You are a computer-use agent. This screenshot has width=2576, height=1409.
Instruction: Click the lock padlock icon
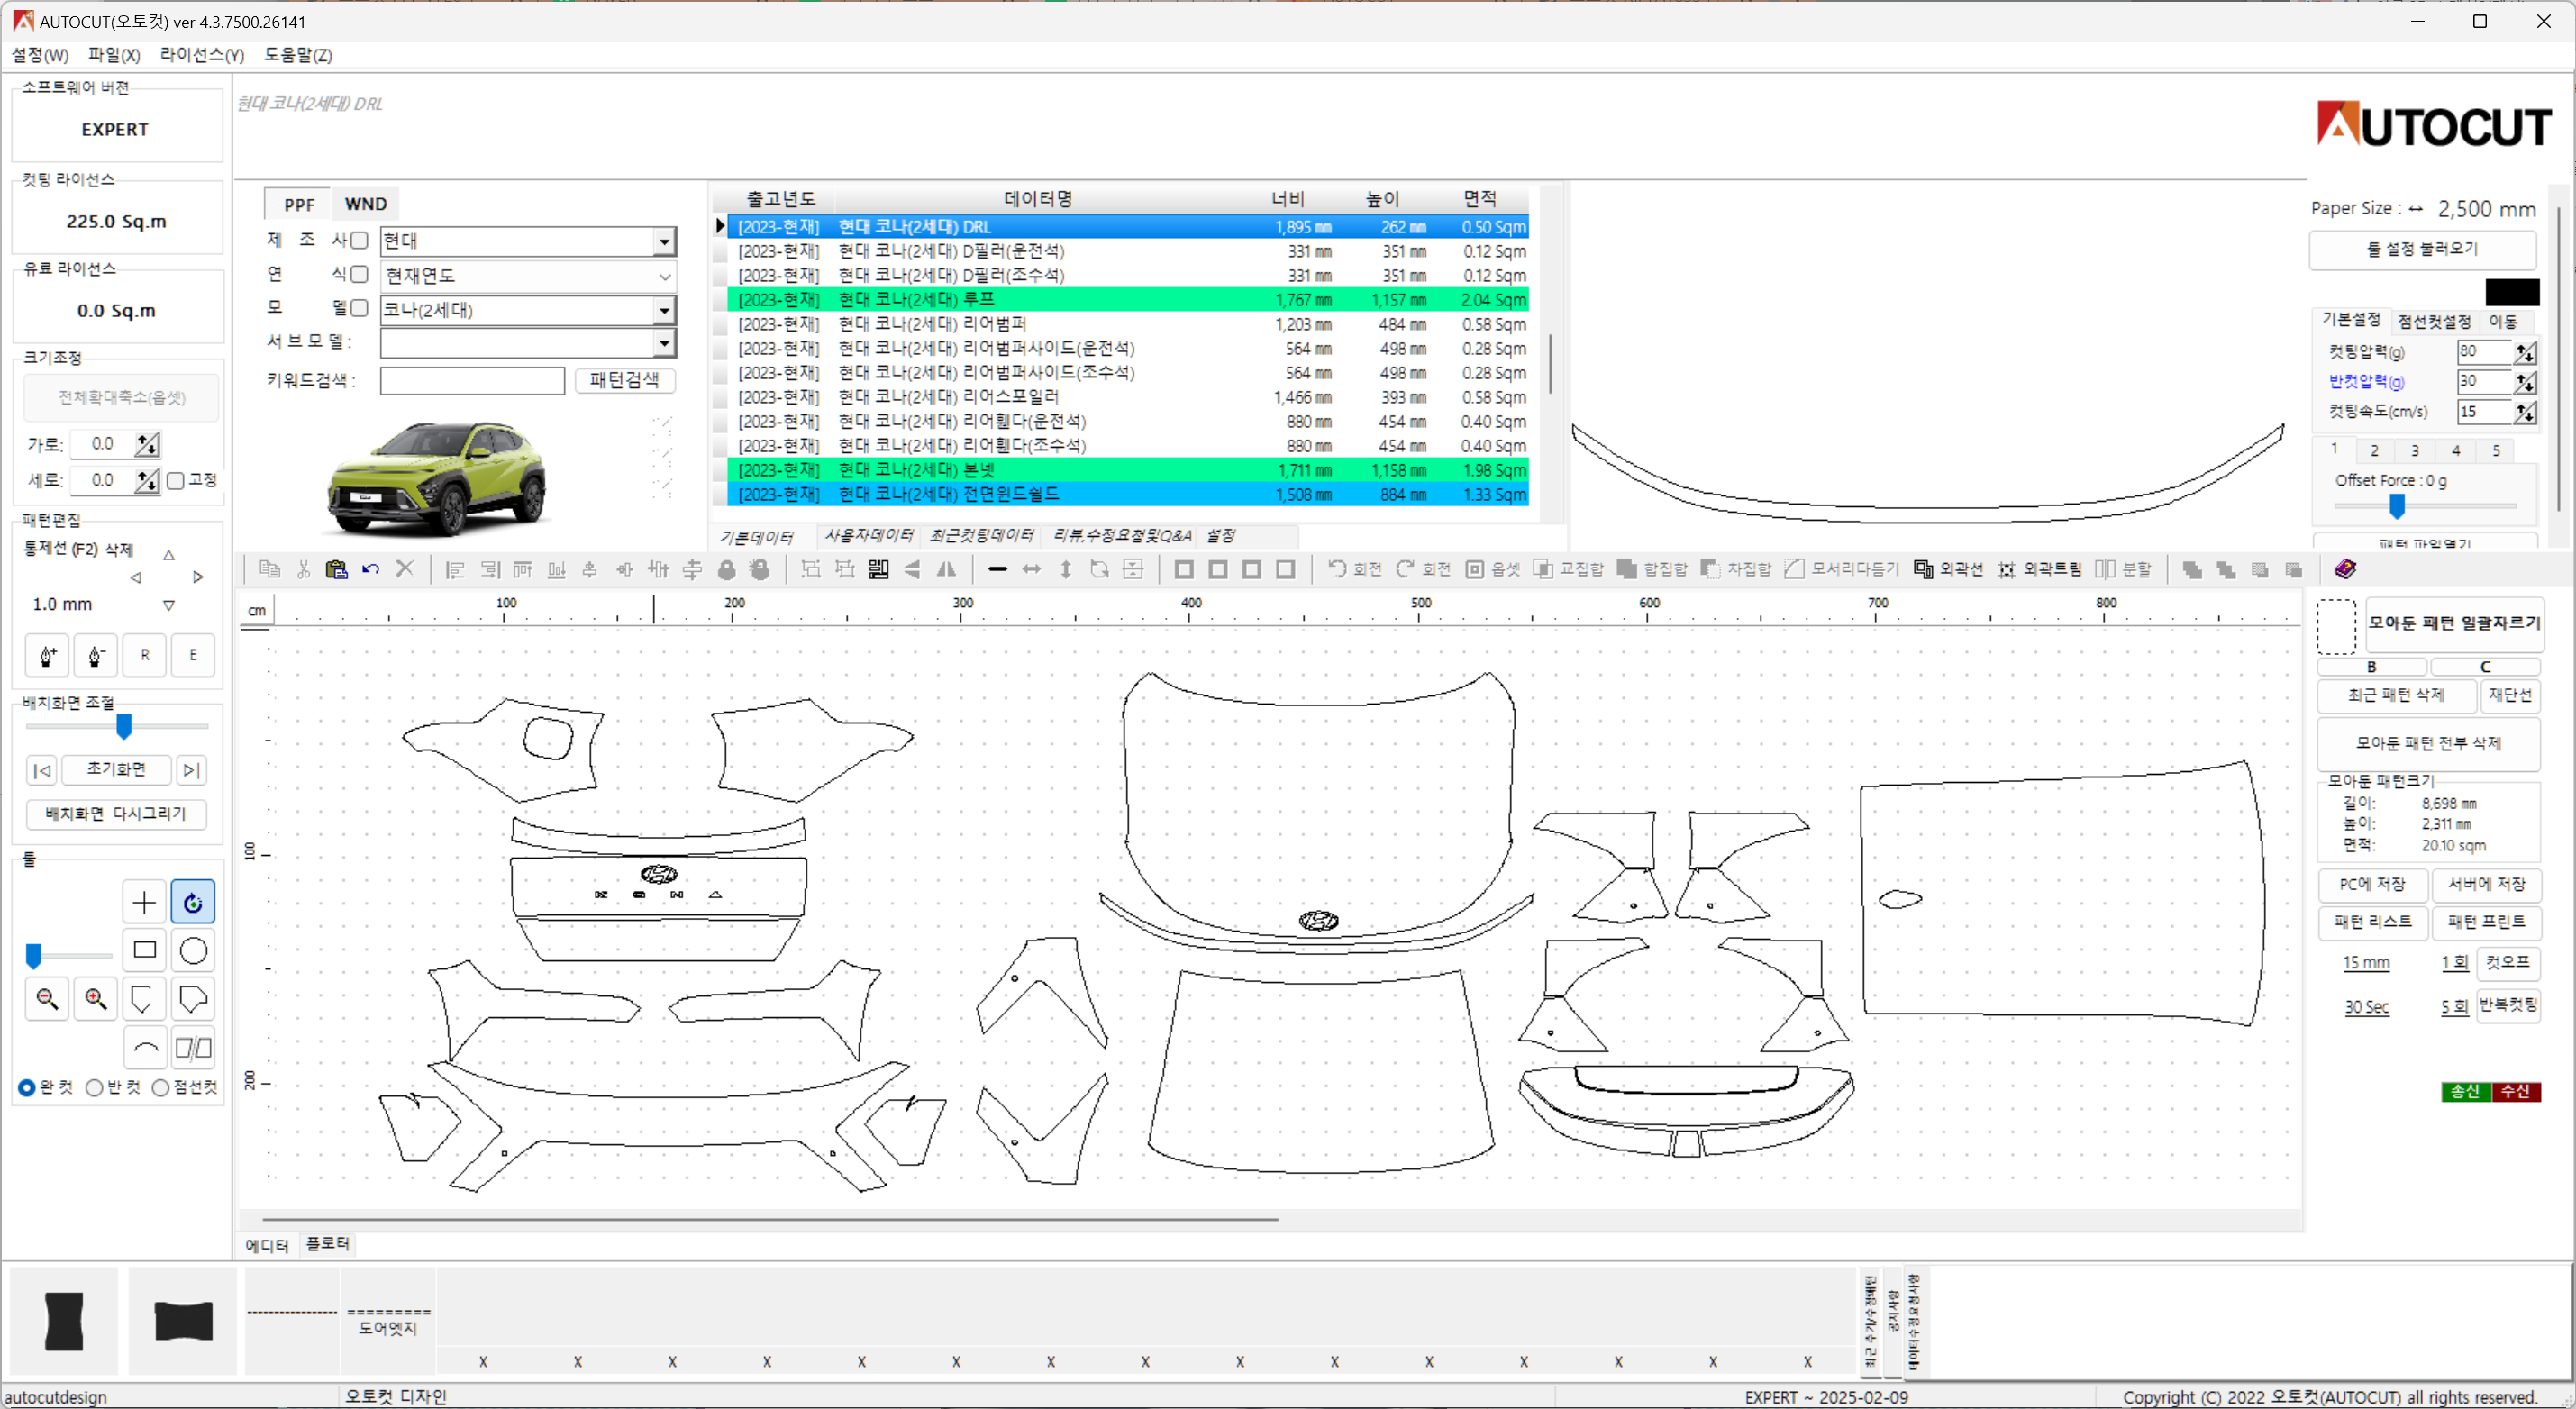tap(727, 569)
